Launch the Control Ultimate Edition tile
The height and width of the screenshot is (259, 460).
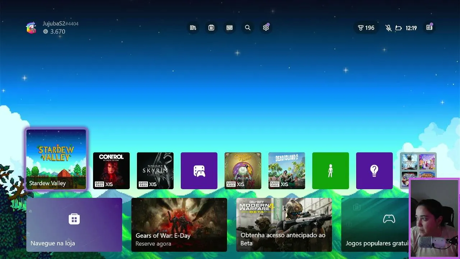[x=111, y=171]
